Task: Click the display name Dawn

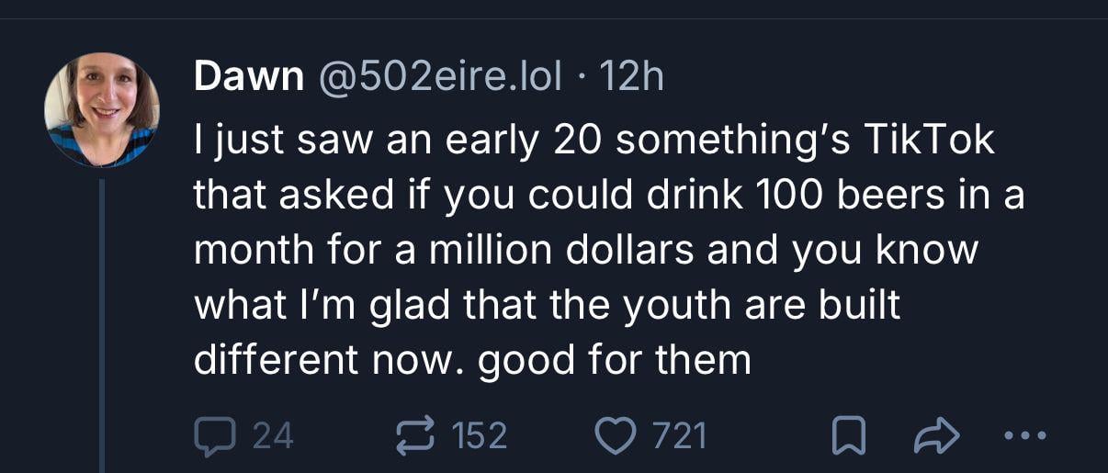Action: (248, 77)
